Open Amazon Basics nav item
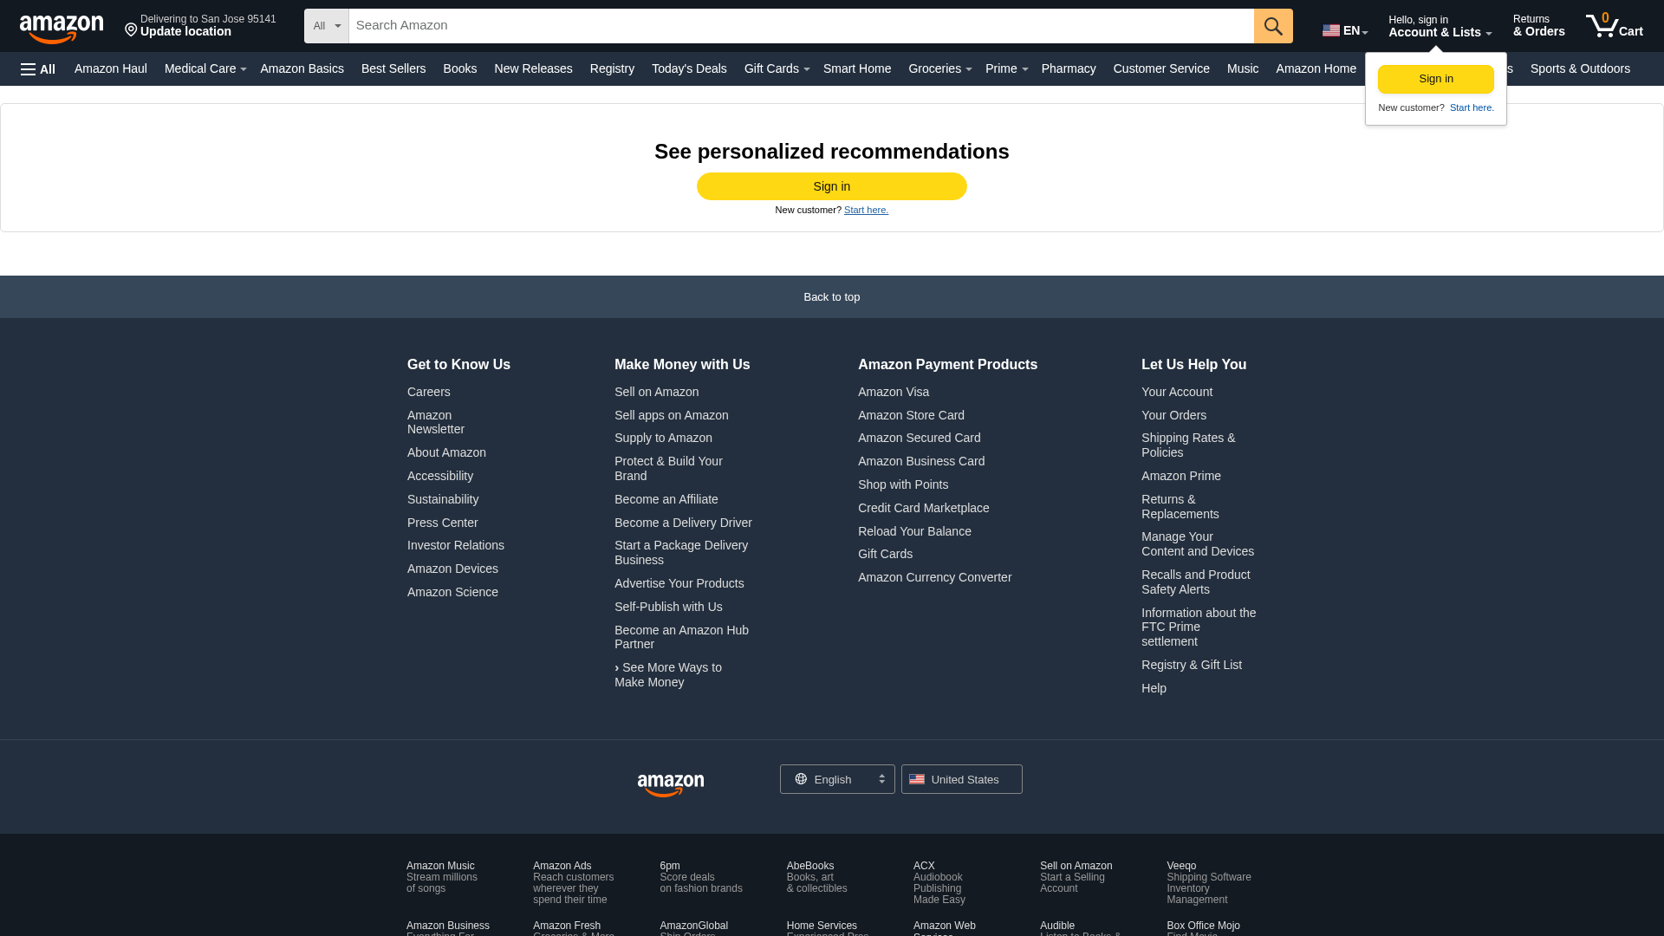 (302, 68)
